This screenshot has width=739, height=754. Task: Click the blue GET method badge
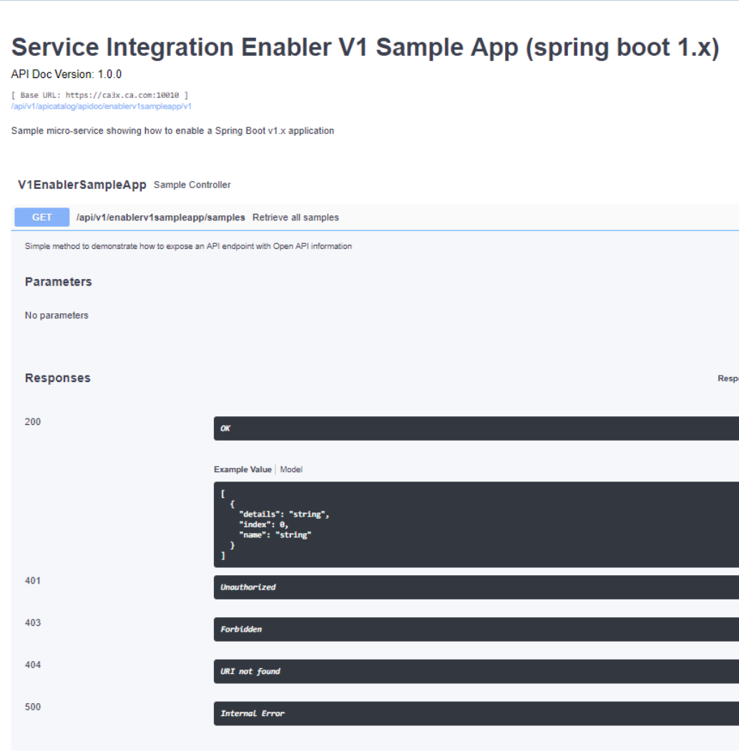(42, 217)
